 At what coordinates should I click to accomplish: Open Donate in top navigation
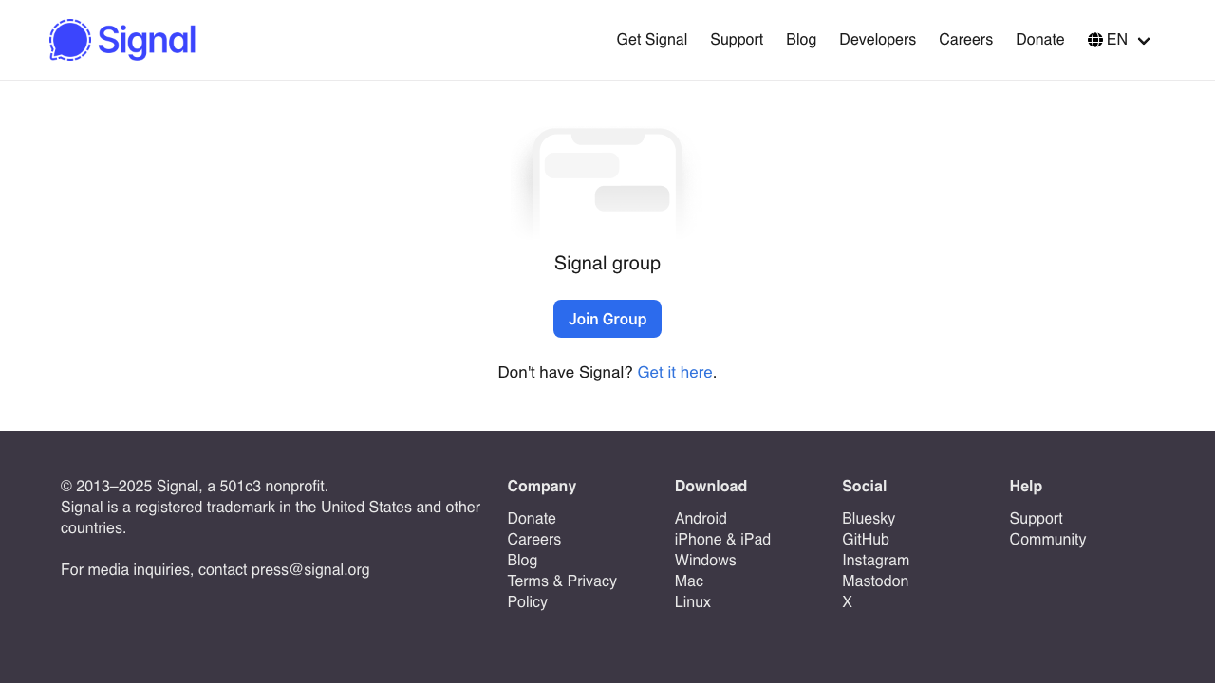click(1040, 40)
